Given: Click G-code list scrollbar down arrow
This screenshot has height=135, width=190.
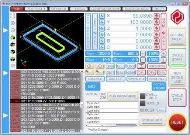Looking at the screenshot, I should pyautogui.click(x=82, y=131).
